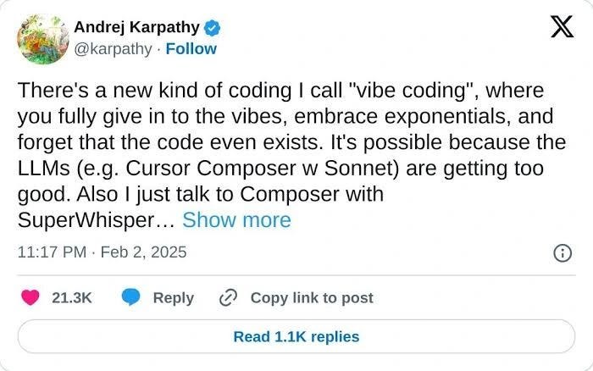Open the Andrej Karpathy name link
This screenshot has width=593, height=371.
(137, 28)
